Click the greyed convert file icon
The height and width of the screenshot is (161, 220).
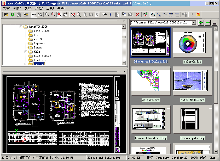pos(184,15)
